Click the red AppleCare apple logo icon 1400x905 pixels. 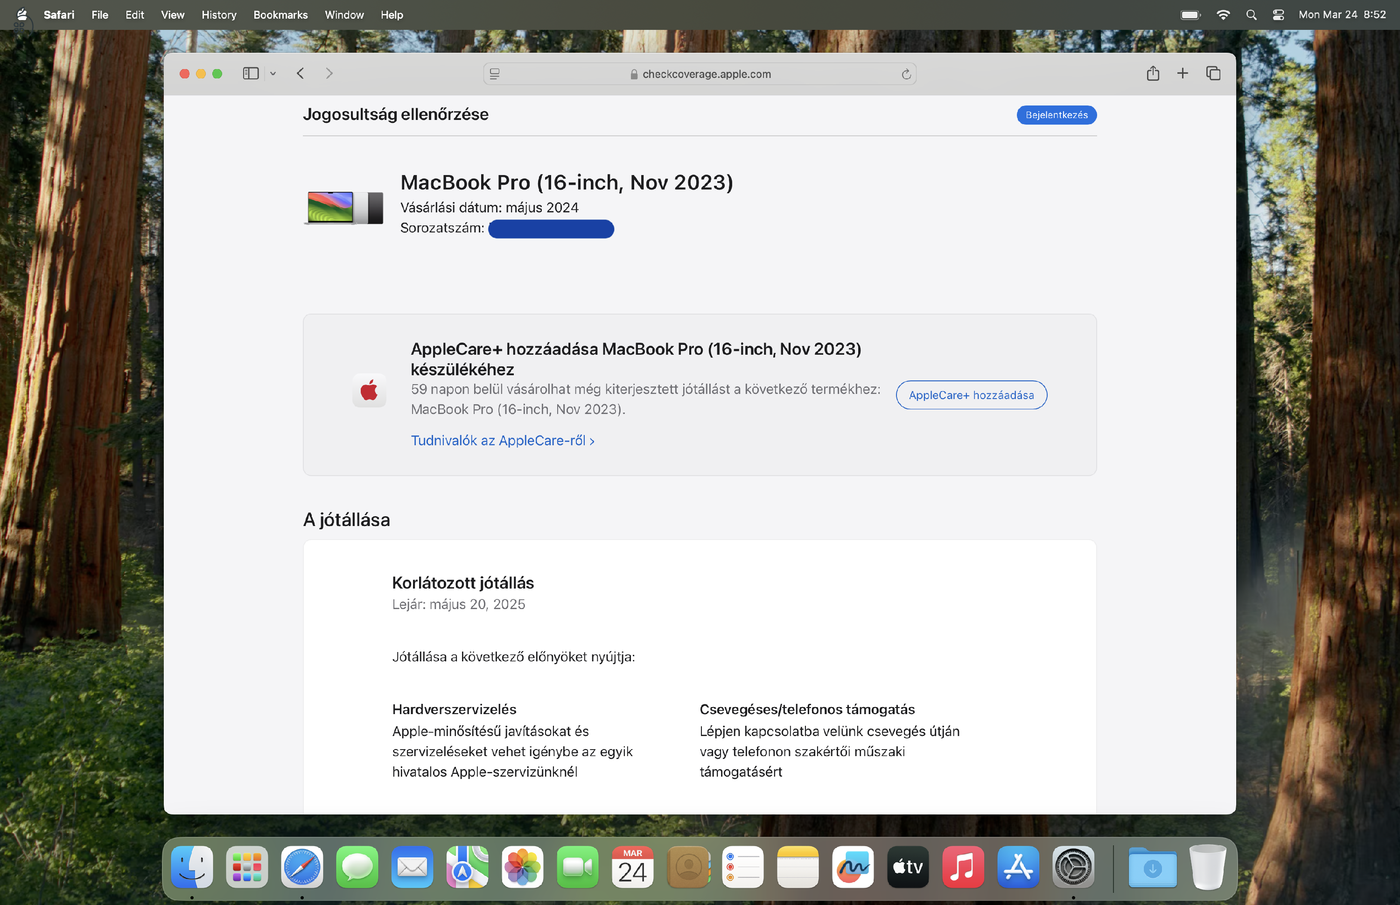(369, 390)
